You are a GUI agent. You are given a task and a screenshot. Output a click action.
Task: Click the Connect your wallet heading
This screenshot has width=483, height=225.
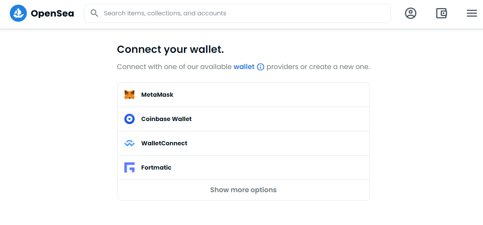tap(170, 49)
